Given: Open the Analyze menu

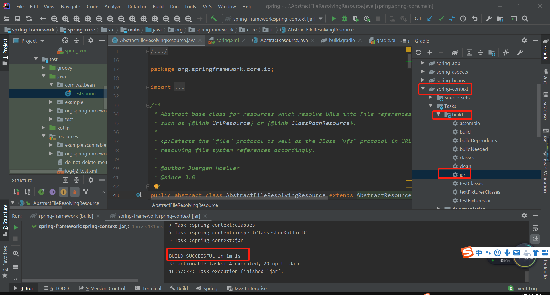Looking at the screenshot, I should tap(113, 6).
